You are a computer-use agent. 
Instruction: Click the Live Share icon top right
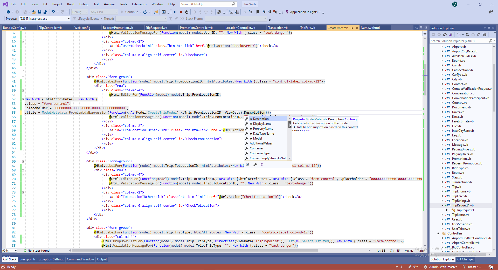(x=491, y=12)
